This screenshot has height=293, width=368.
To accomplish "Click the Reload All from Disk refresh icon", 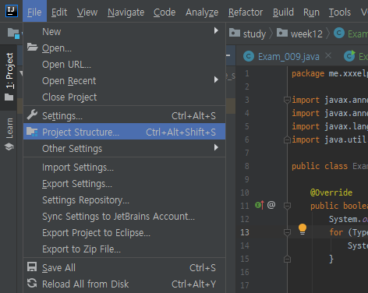I will click(x=32, y=283).
